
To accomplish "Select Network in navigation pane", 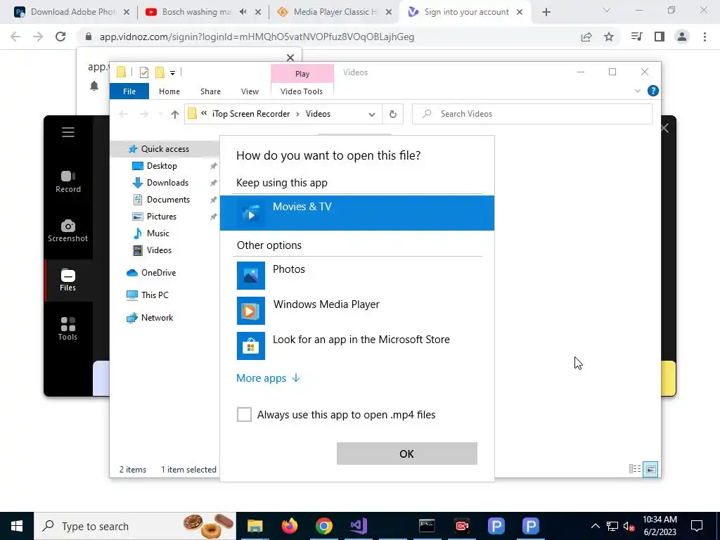I will pyautogui.click(x=157, y=318).
